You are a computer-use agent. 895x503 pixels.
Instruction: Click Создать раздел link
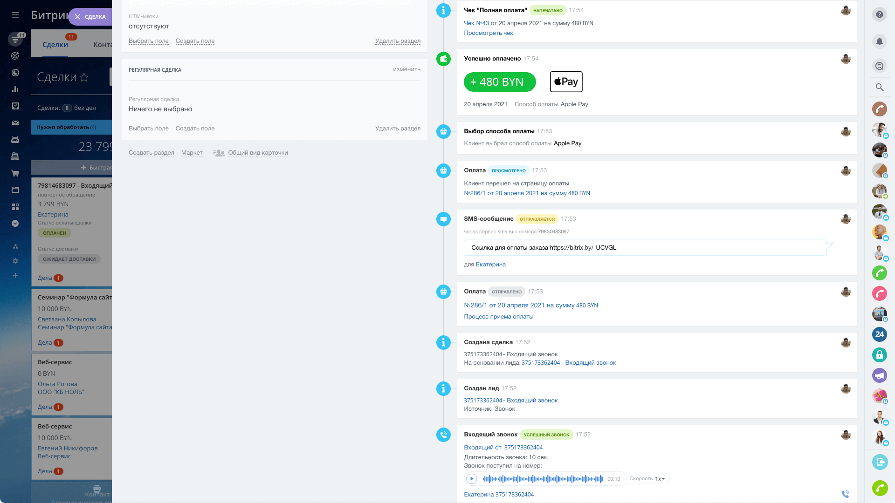(x=151, y=153)
